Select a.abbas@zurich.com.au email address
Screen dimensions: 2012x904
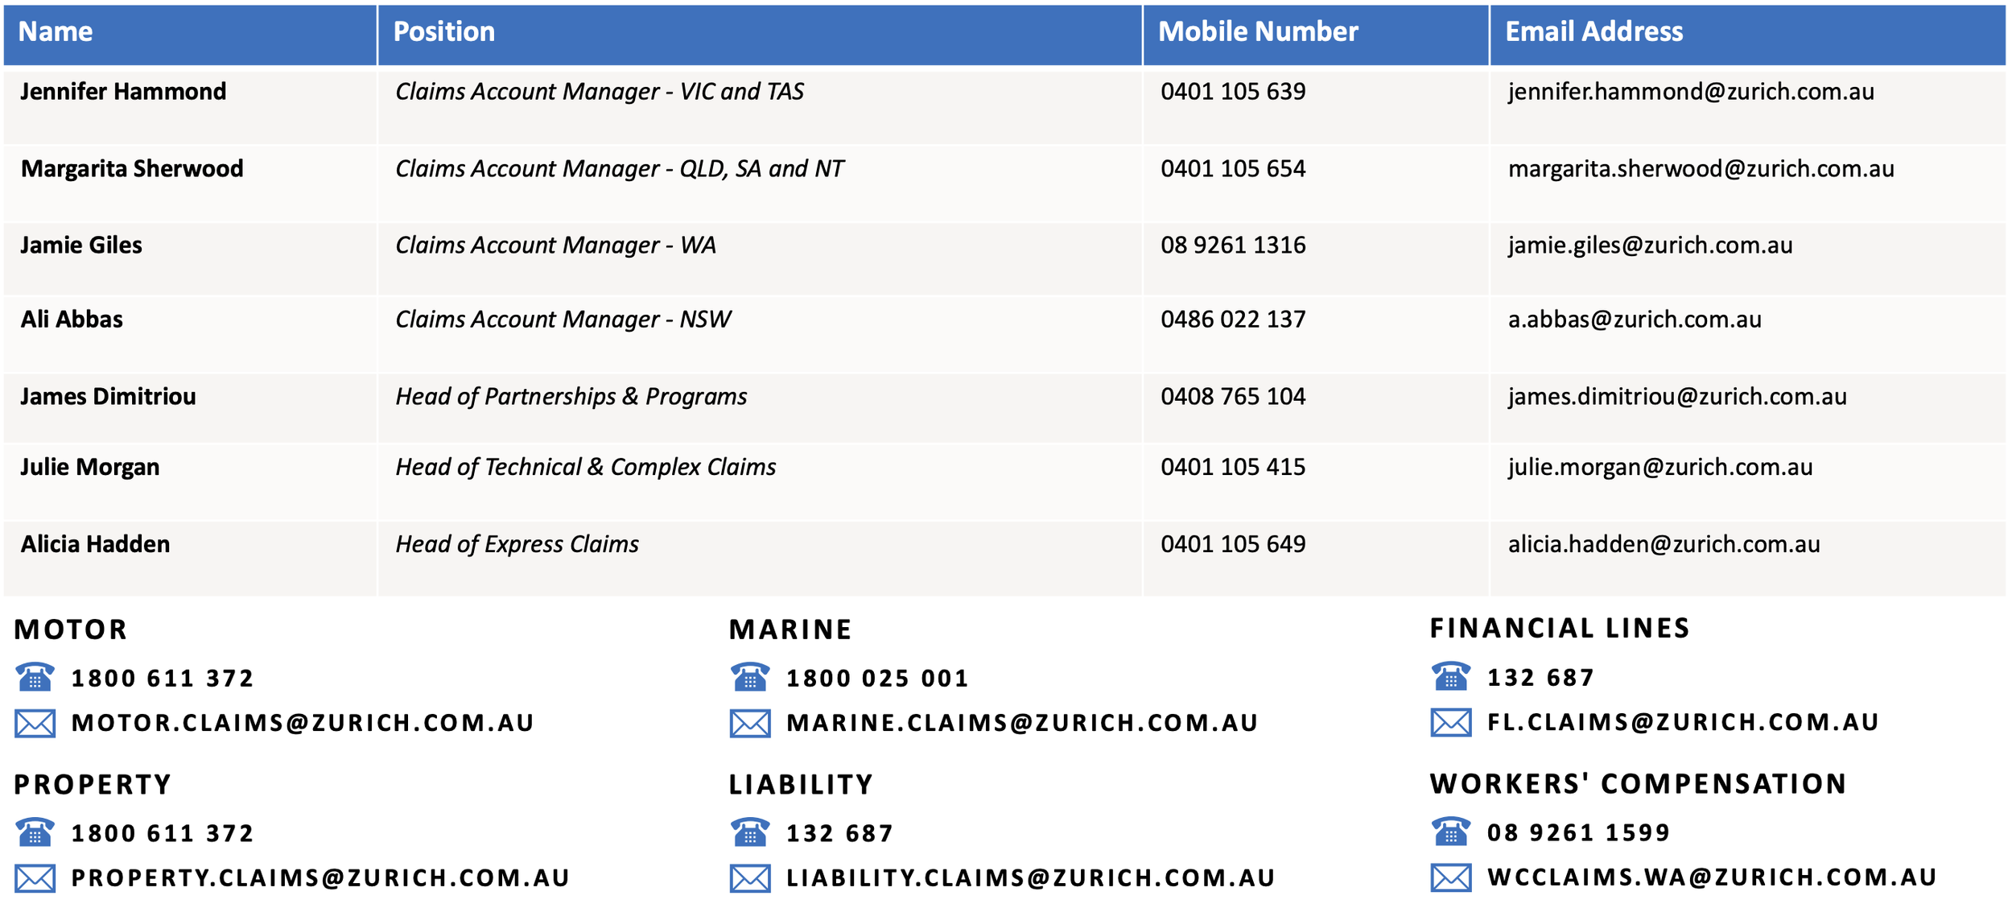click(1635, 320)
